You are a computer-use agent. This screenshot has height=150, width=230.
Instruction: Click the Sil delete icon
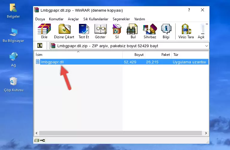(x=117, y=31)
